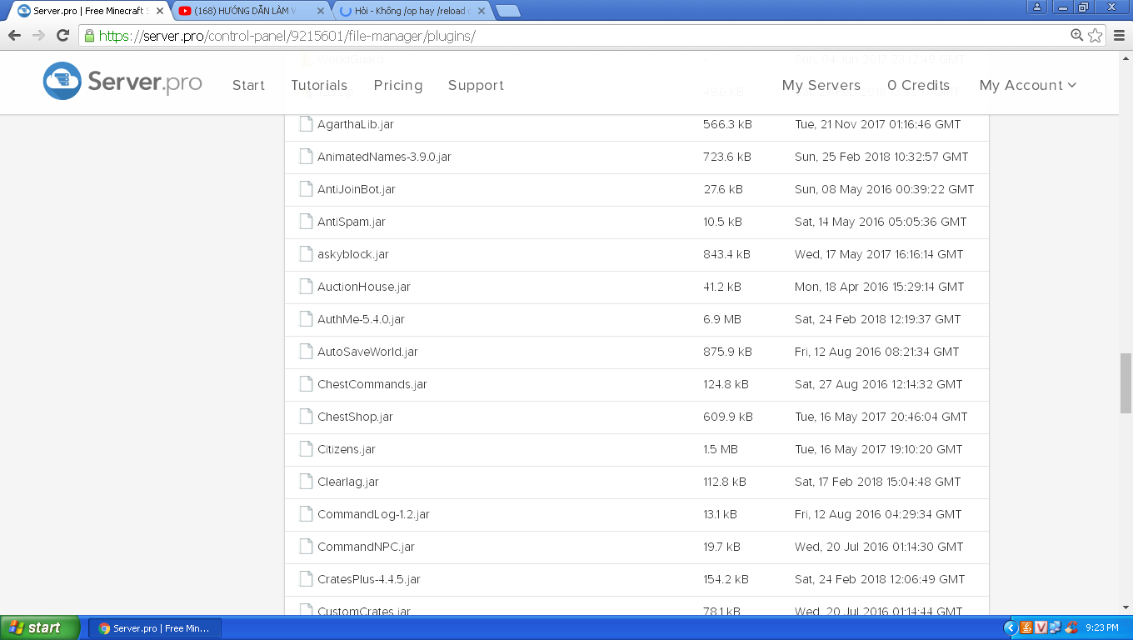Open the AgarthaLib.jar file
The width and height of the screenshot is (1133, 640).
click(x=356, y=124)
